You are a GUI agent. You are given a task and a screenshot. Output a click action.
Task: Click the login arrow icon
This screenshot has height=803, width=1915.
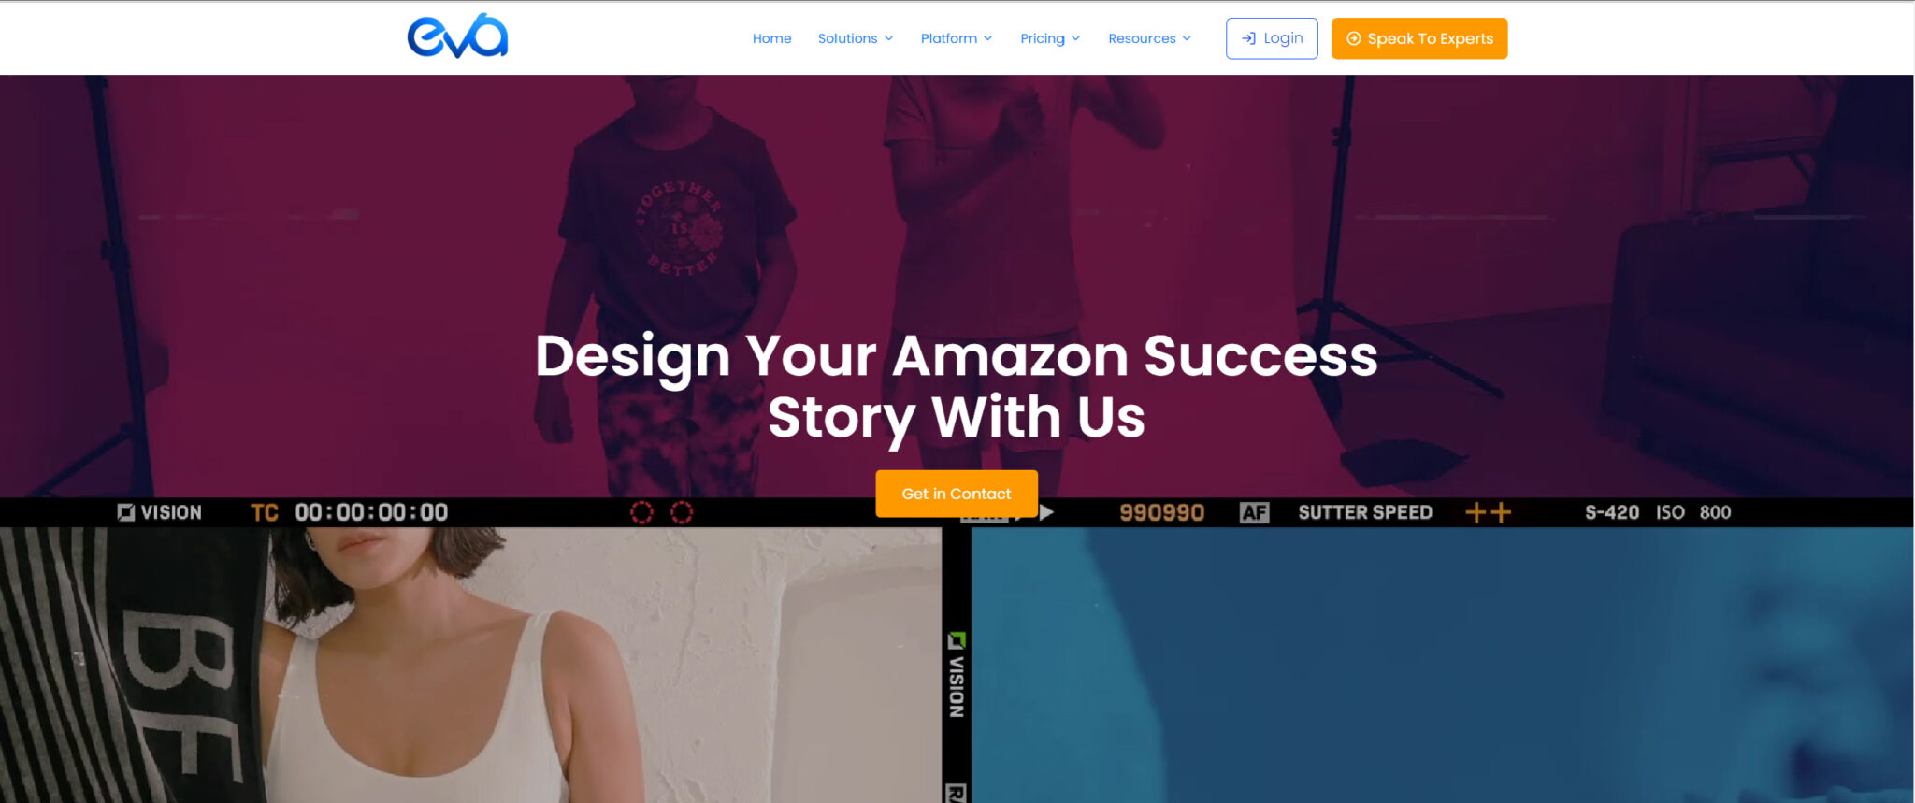click(x=1248, y=38)
